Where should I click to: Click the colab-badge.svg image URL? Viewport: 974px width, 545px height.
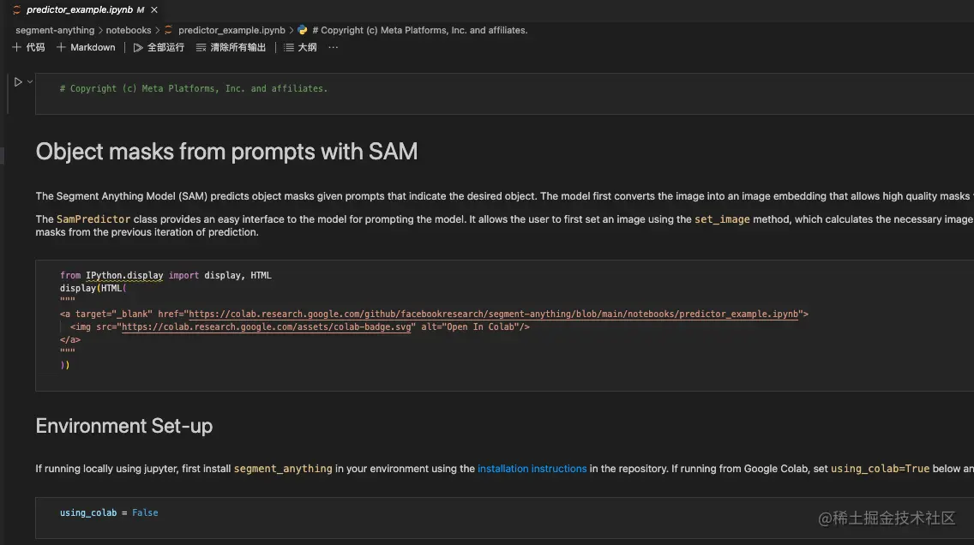[x=267, y=327]
